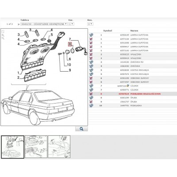Image resolution: width=177 pixels, height=177 pixels.
Task: Click part number 15642707
Action: coord(125,102)
